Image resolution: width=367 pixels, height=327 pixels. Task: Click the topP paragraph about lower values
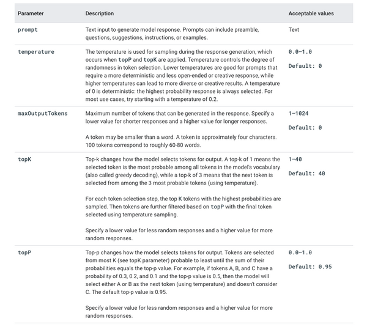tap(179, 312)
